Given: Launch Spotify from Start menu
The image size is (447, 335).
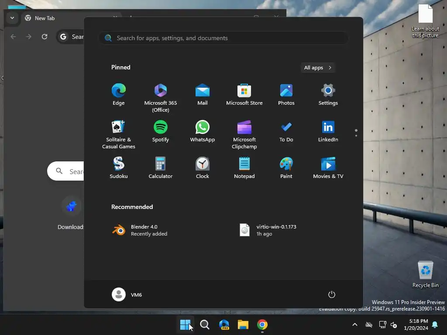Looking at the screenshot, I should [161, 131].
